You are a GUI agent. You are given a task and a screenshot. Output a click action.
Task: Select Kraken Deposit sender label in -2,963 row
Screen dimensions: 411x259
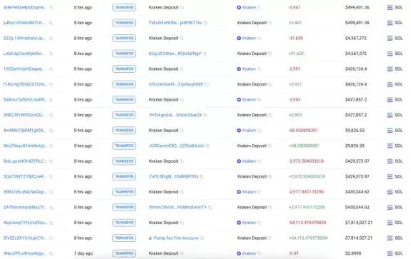click(x=164, y=100)
